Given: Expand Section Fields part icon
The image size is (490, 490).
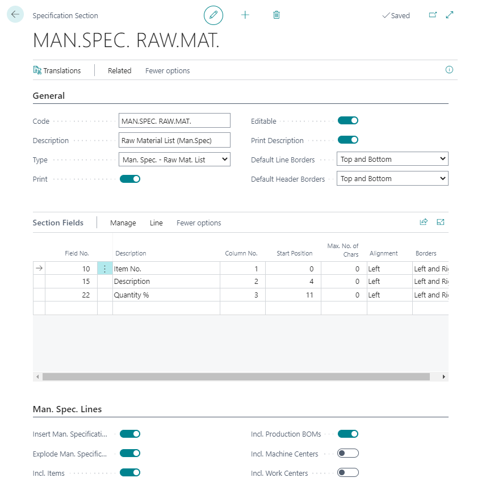Looking at the screenshot, I should pos(440,222).
